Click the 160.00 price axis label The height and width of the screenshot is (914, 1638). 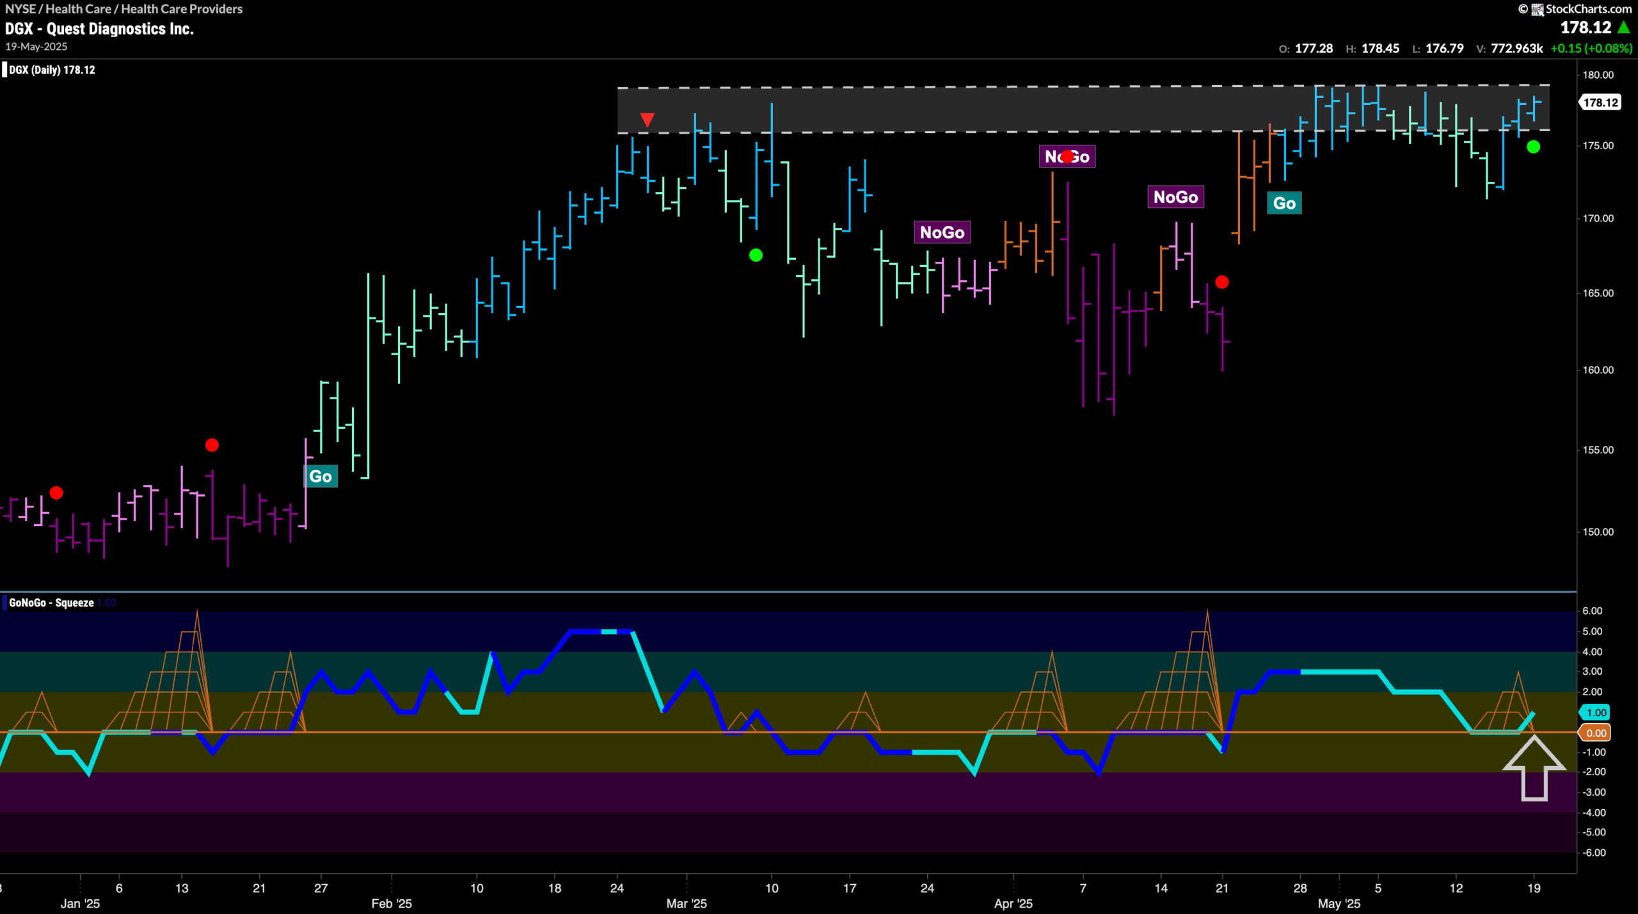1598,370
